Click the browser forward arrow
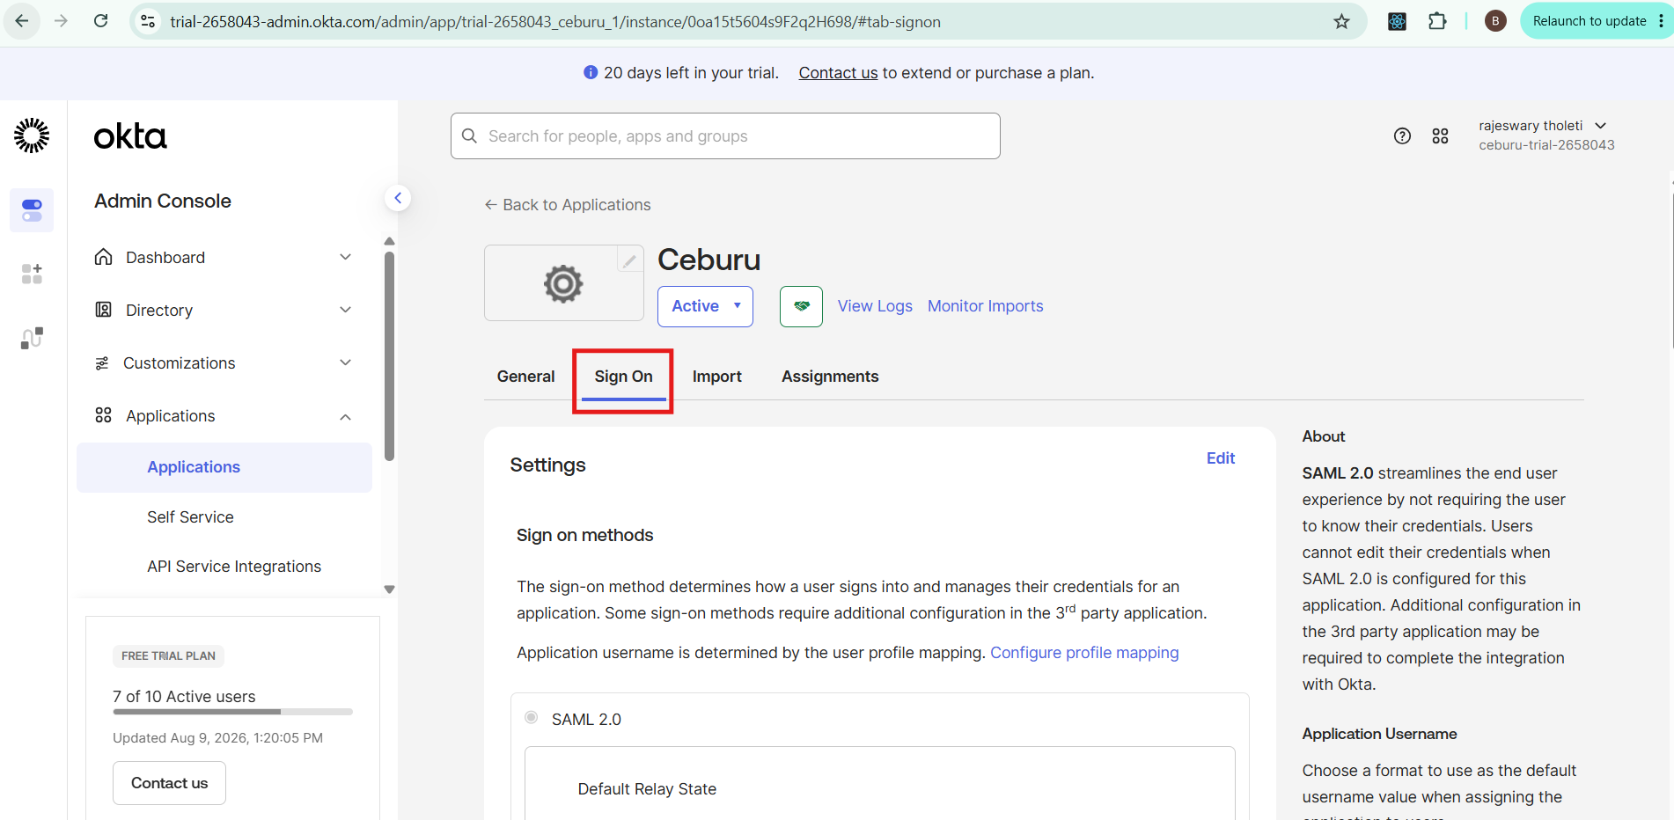The width and height of the screenshot is (1674, 820). point(61,21)
